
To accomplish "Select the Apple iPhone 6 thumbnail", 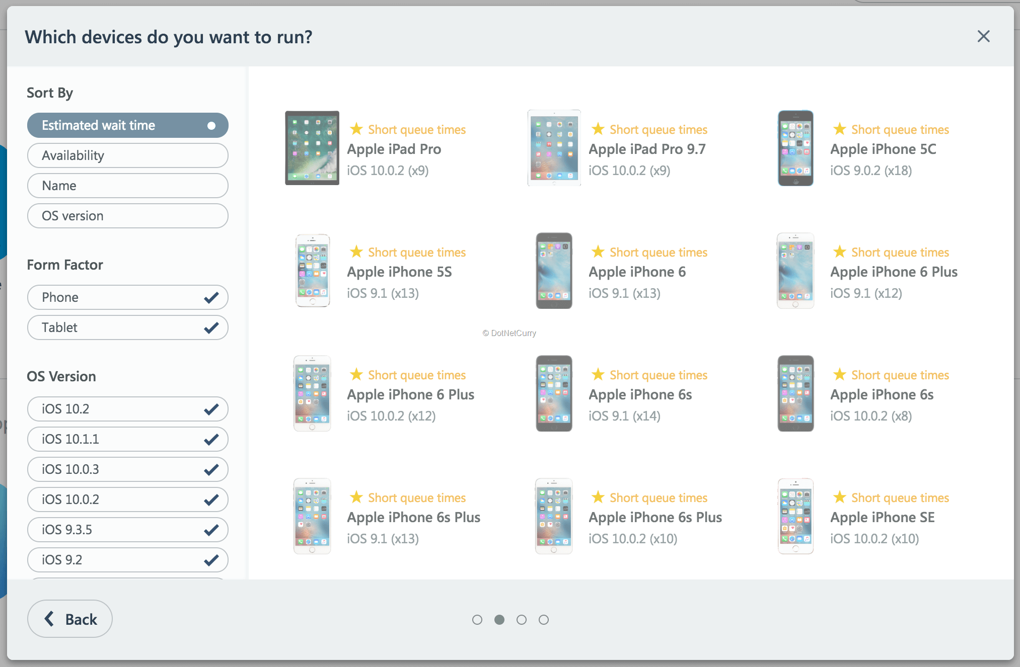I will [x=554, y=271].
